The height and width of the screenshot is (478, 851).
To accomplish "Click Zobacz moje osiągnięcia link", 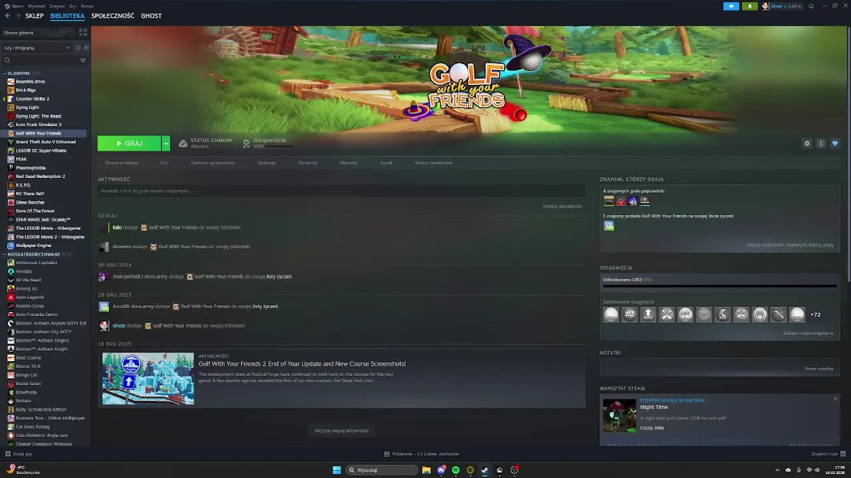I will (x=808, y=333).
